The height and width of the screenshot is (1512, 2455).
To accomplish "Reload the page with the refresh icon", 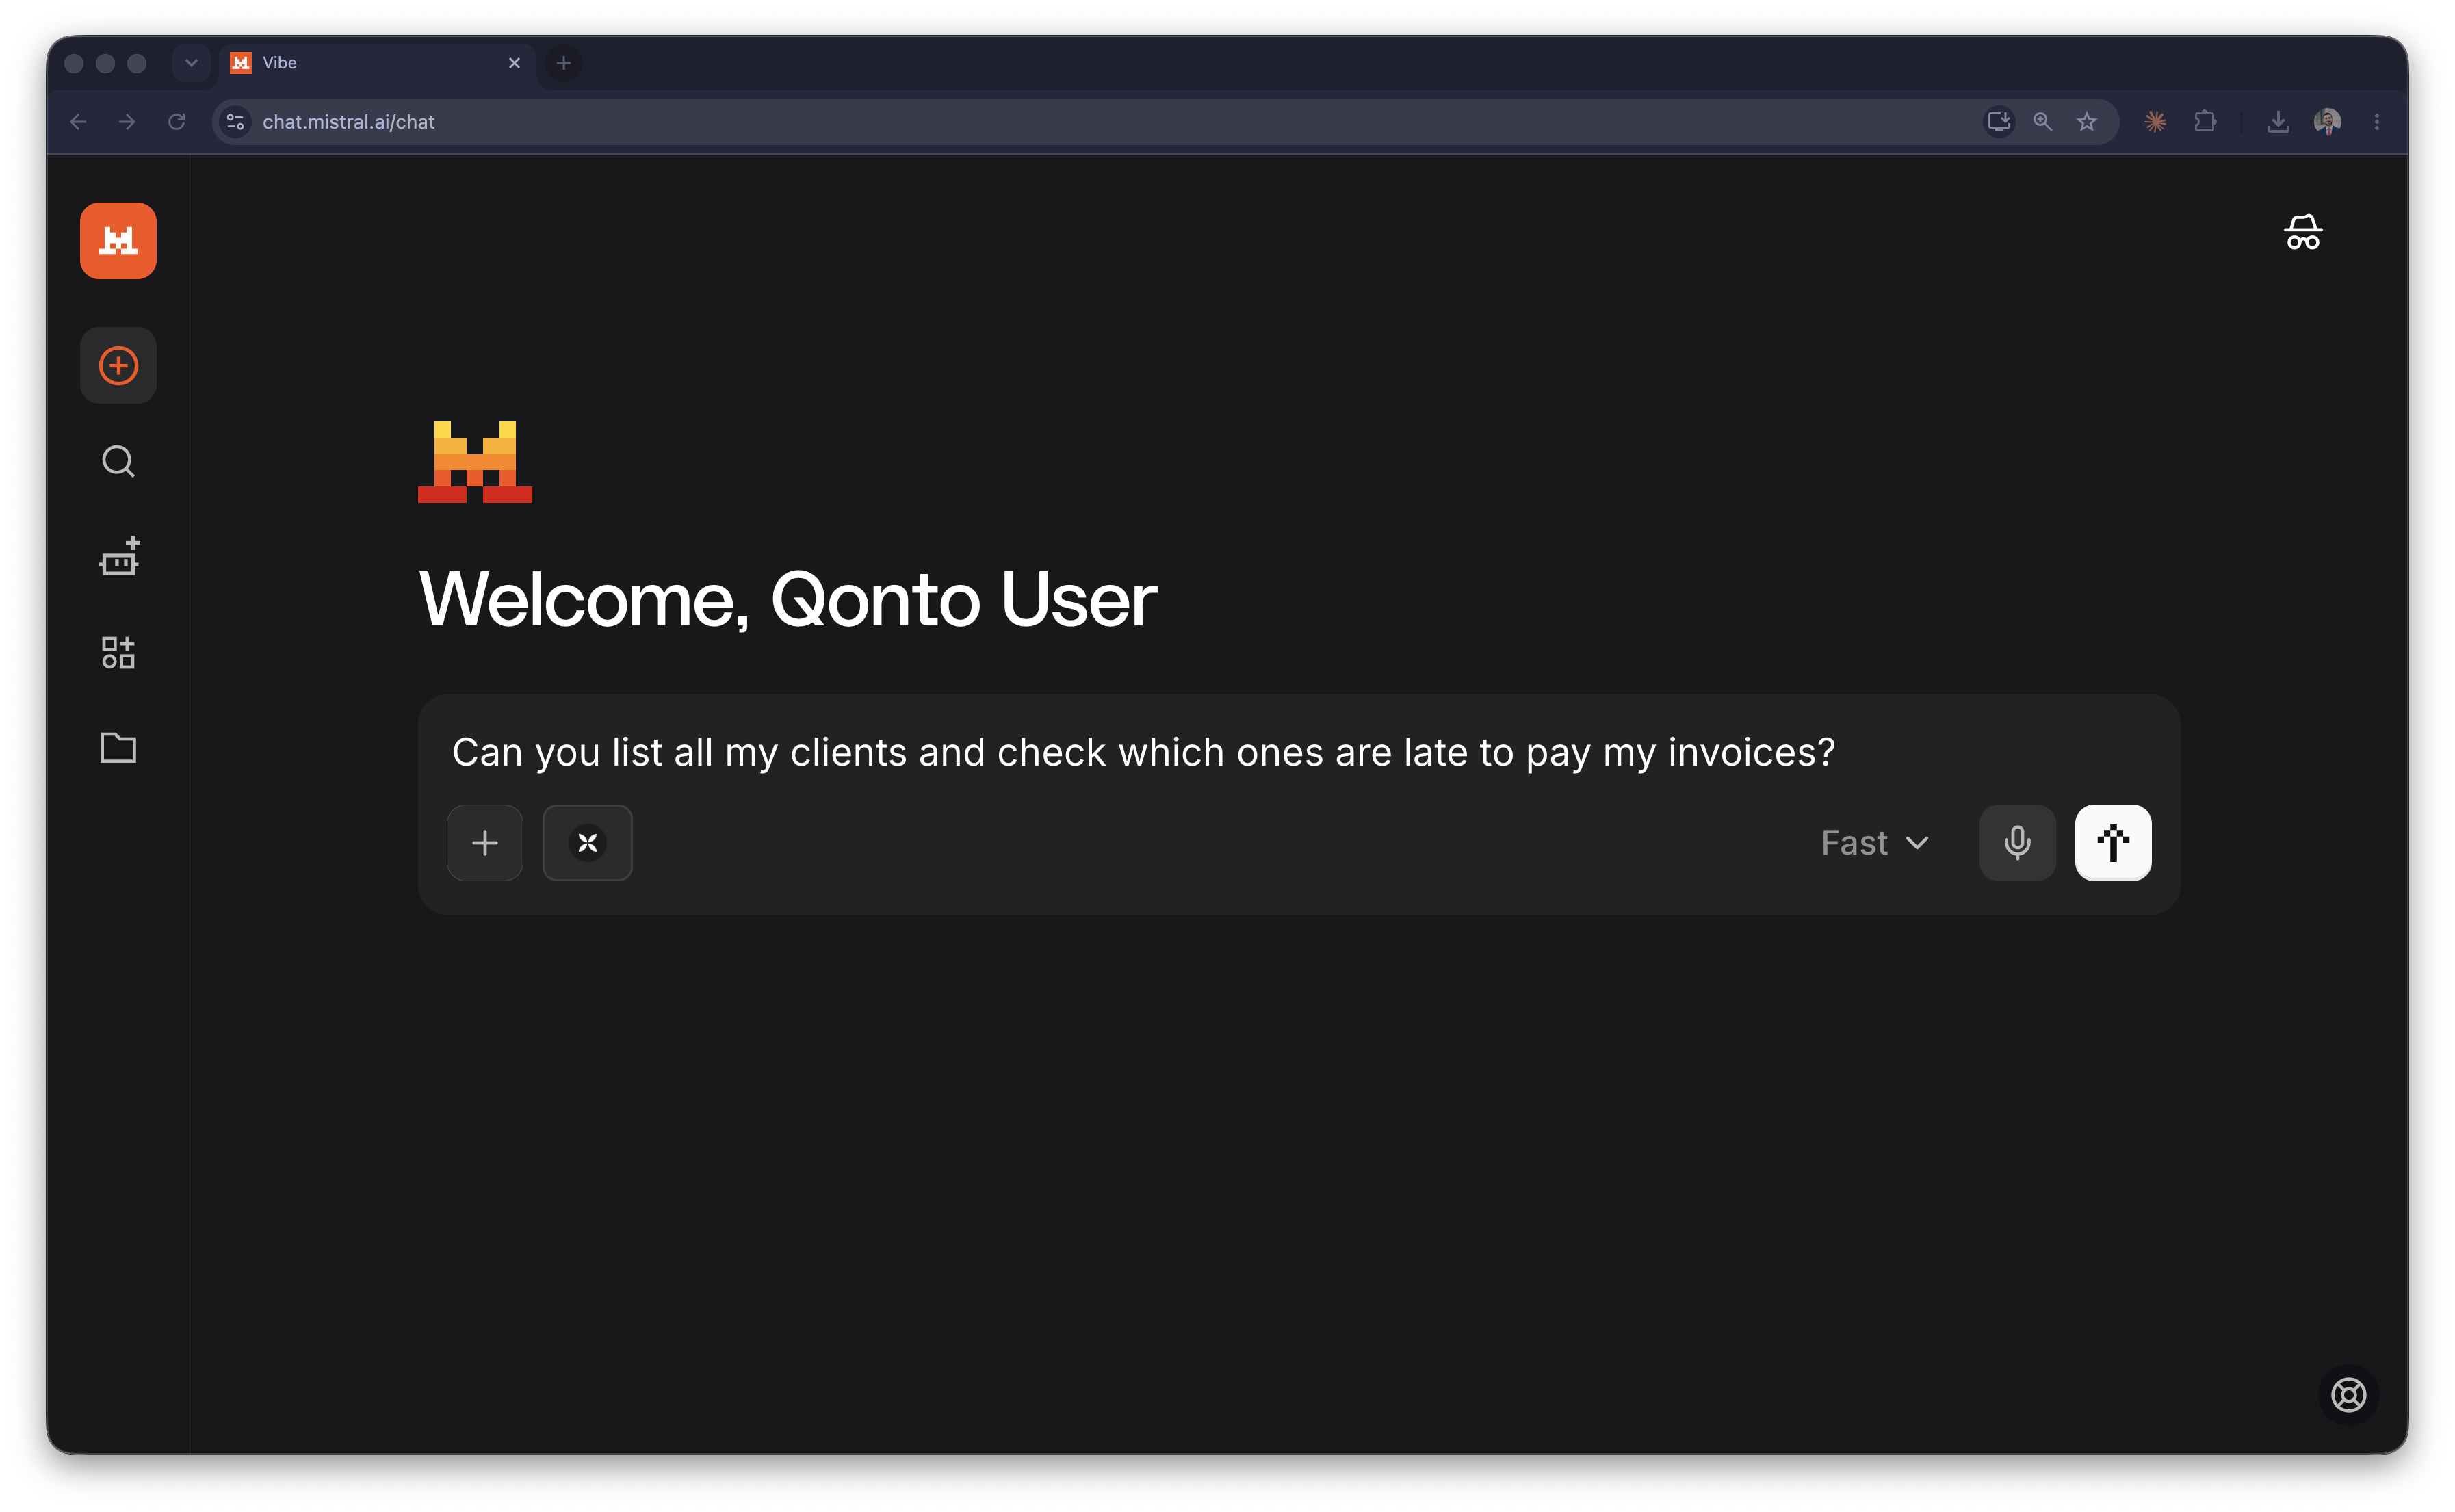I will point(176,122).
